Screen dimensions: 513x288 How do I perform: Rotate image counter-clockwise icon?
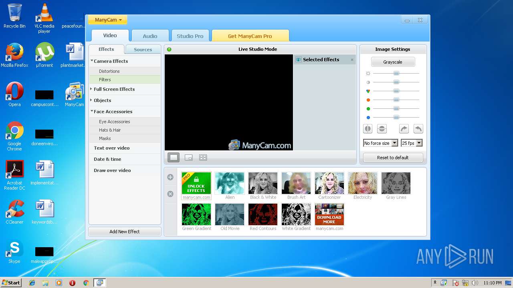tap(418, 129)
